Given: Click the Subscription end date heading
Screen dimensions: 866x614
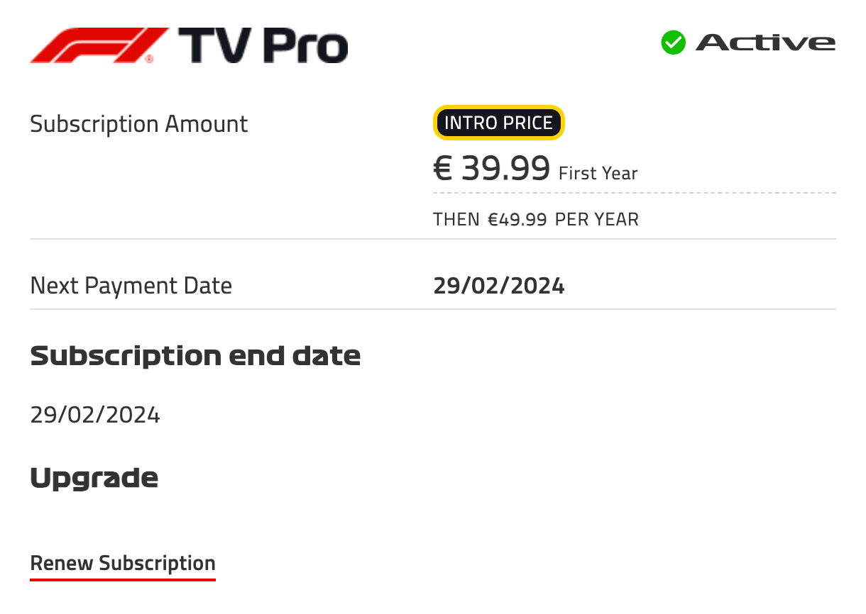Looking at the screenshot, I should 195,355.
